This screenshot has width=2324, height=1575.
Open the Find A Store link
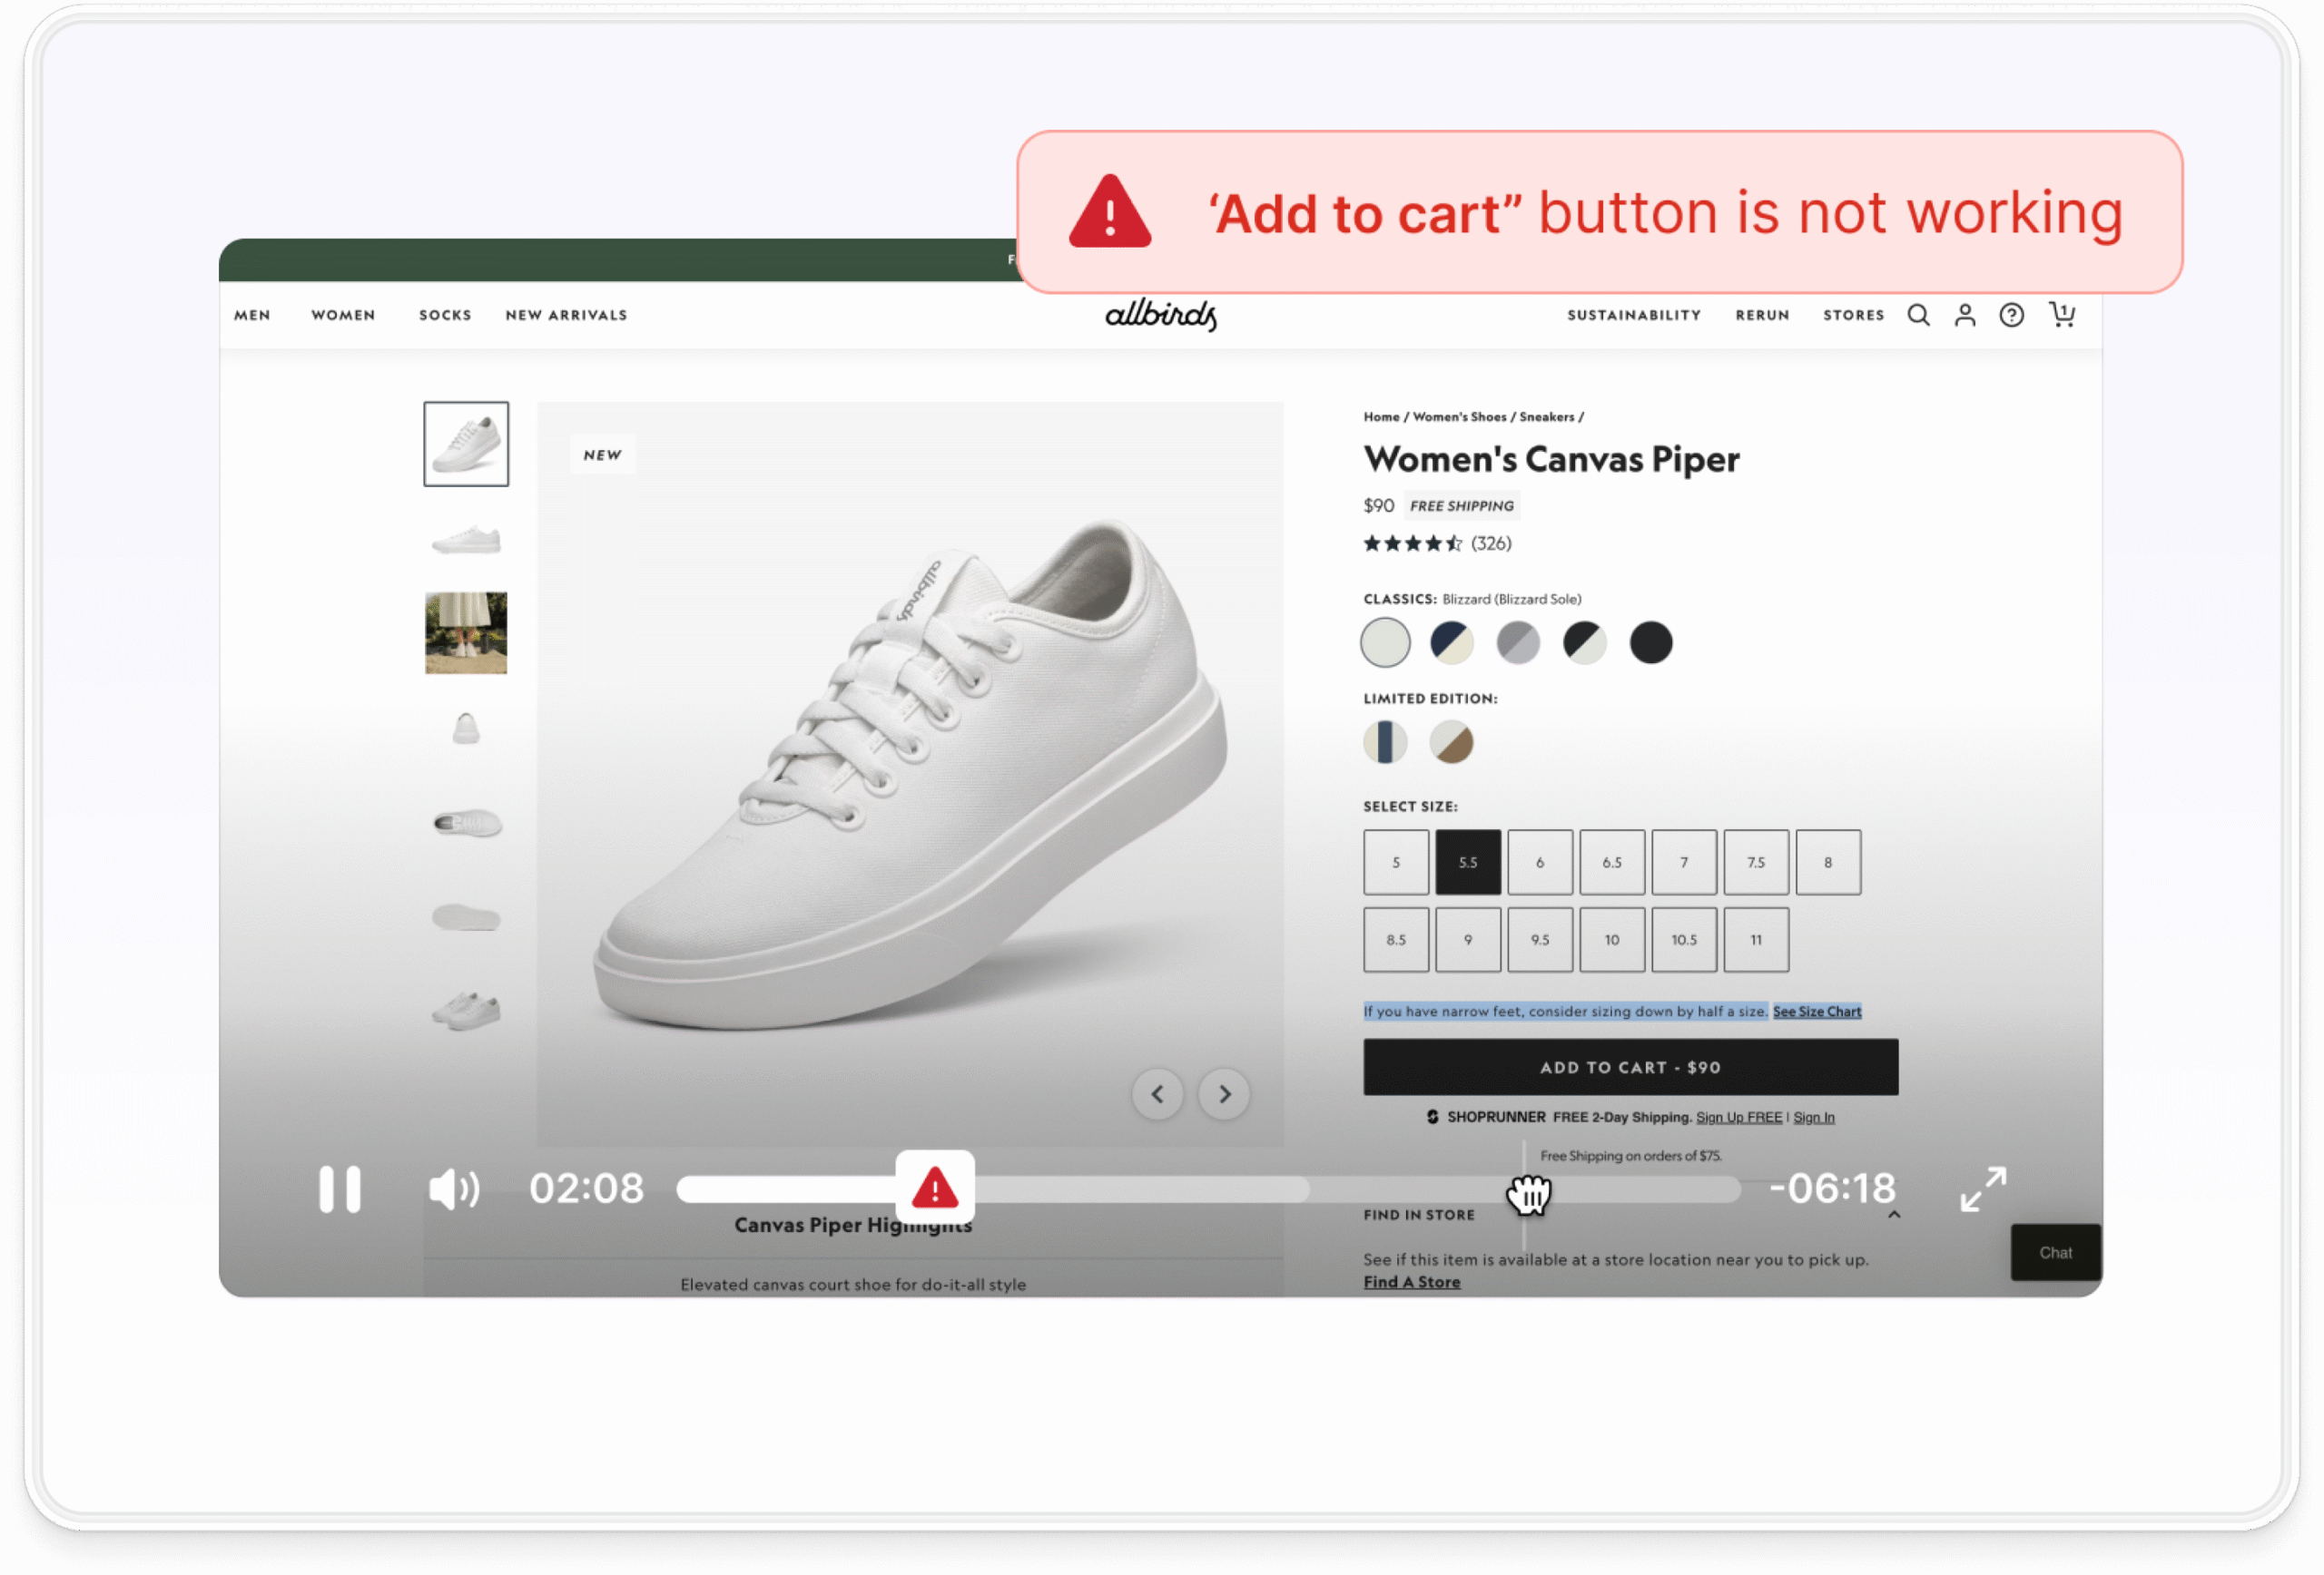point(1412,1282)
